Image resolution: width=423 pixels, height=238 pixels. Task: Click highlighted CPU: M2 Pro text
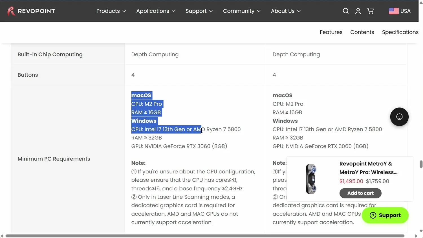point(147,104)
